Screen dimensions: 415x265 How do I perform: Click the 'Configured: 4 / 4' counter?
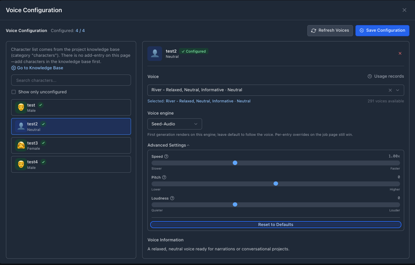click(68, 31)
